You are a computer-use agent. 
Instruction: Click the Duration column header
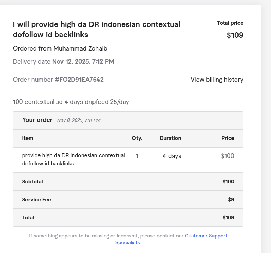coord(170,139)
